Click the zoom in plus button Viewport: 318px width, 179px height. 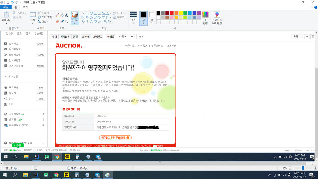tap(315, 168)
